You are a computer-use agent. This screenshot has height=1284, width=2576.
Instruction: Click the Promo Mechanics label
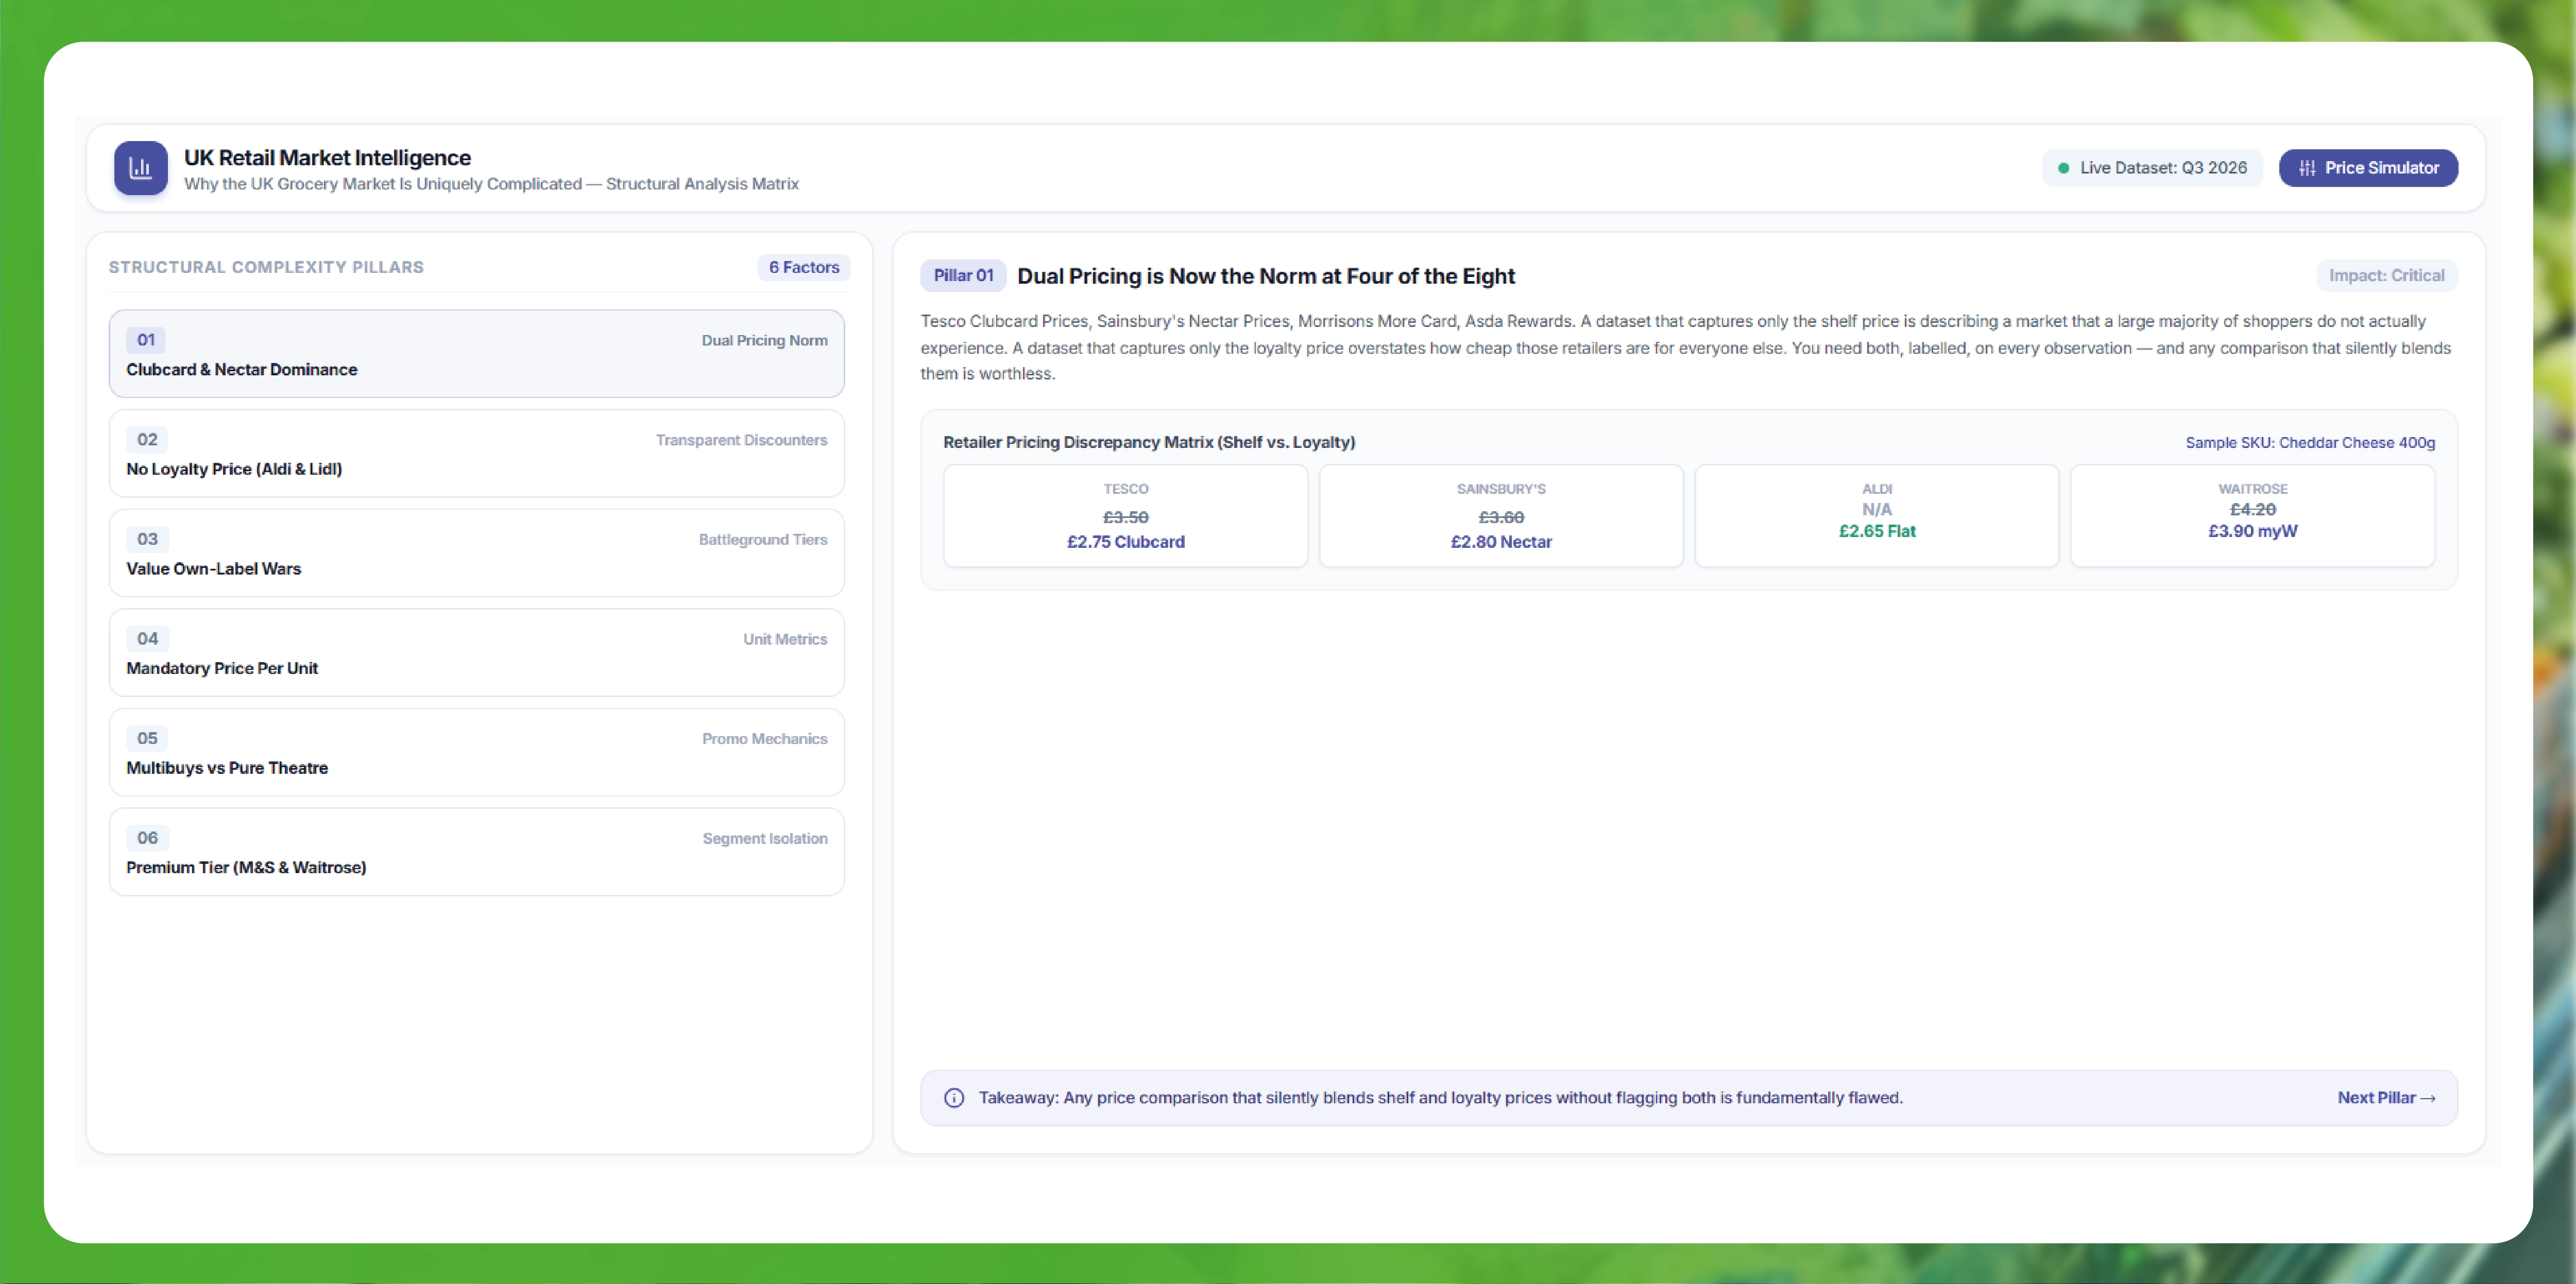pyautogui.click(x=764, y=739)
